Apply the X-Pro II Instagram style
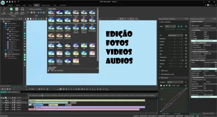The height and width of the screenshot is (117, 217). pos(51,46)
